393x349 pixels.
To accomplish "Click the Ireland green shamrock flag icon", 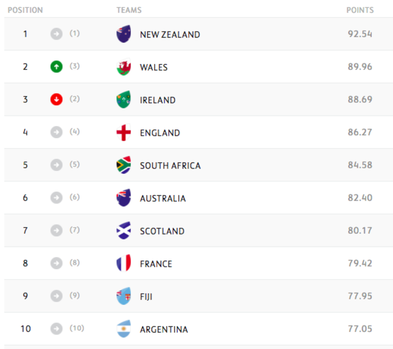I will pos(124,99).
